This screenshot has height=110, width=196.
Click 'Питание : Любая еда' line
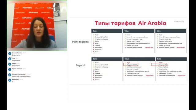tap(165, 39)
